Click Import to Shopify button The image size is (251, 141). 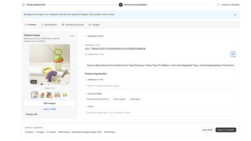pyautogui.click(x=226, y=130)
